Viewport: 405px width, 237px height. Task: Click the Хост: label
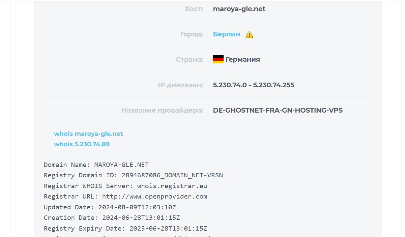coord(194,9)
